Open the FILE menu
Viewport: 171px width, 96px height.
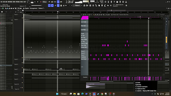[2, 2]
